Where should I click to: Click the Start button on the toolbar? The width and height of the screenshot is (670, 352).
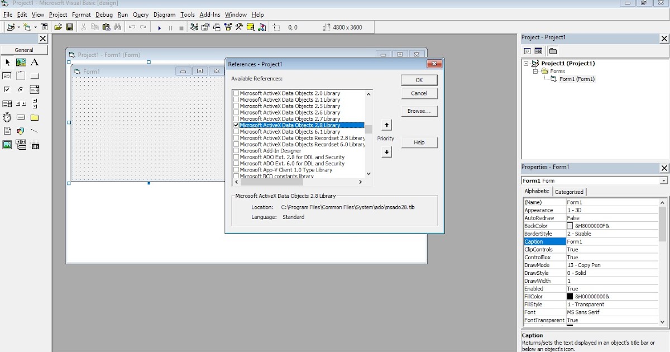(x=160, y=26)
